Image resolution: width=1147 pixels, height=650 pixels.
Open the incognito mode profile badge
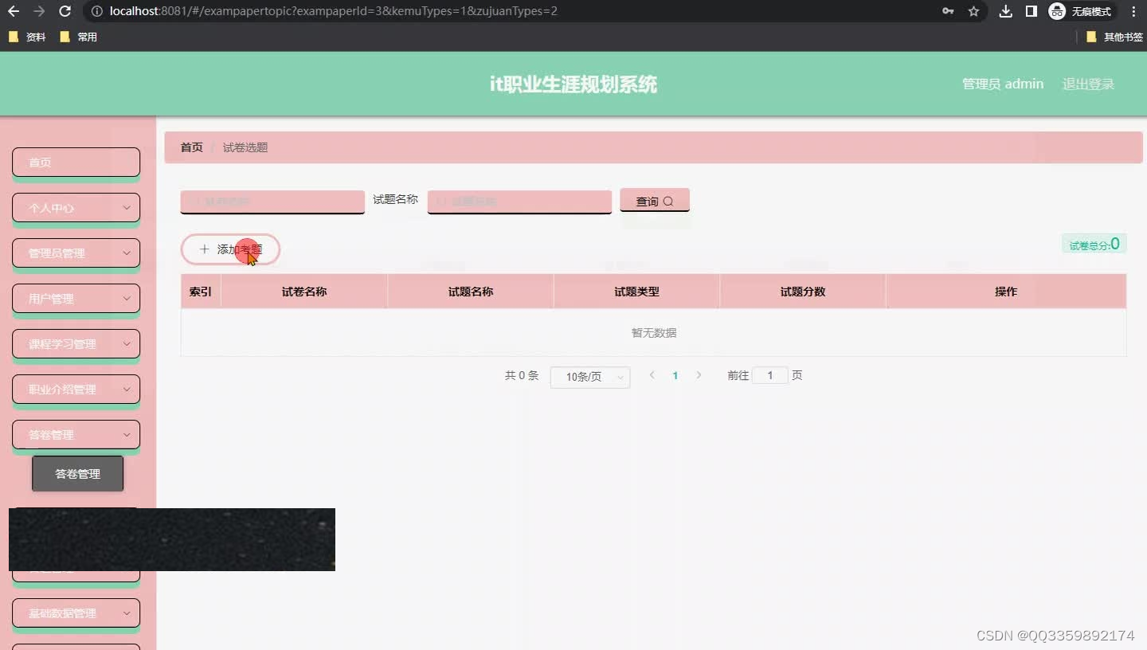click(x=1082, y=11)
